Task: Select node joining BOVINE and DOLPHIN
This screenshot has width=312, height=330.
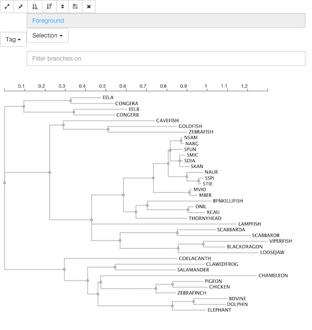Action: pyautogui.click(x=193, y=301)
